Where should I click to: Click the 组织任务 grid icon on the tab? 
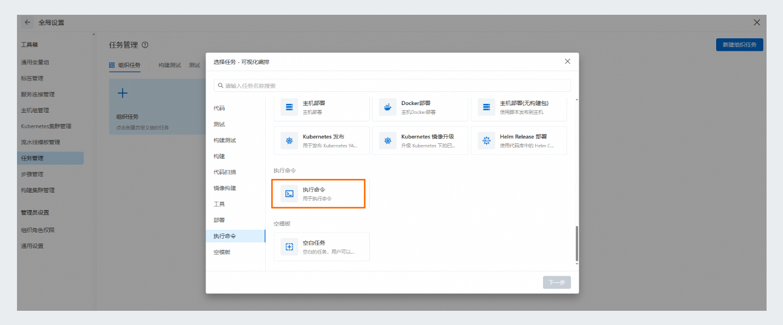[112, 65]
